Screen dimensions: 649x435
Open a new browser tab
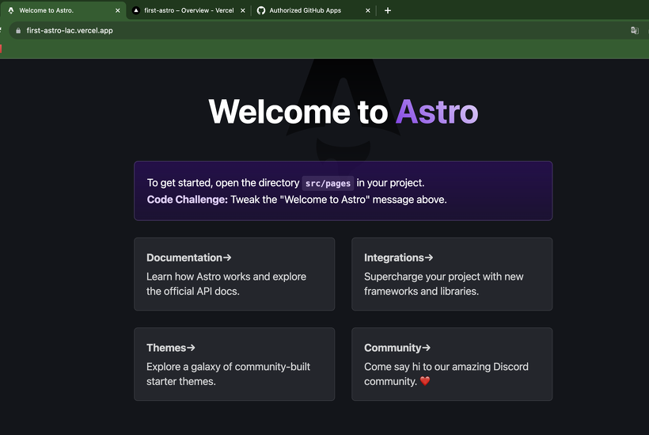pyautogui.click(x=387, y=11)
